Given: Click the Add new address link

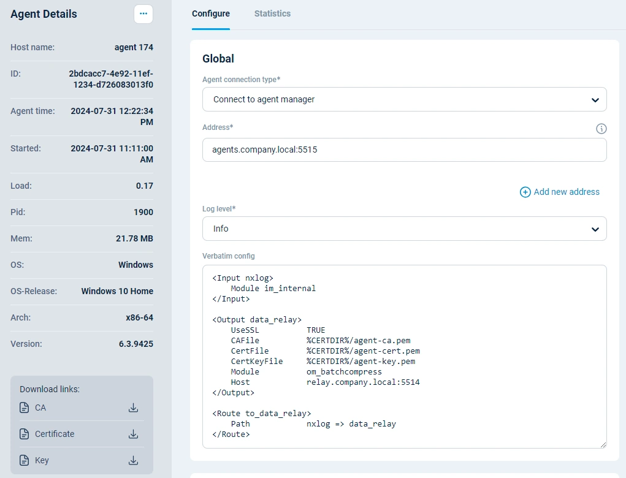Looking at the screenshot, I should (x=566, y=192).
